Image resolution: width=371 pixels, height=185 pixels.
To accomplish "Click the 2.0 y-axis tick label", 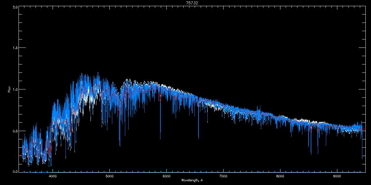I will [15, 7].
